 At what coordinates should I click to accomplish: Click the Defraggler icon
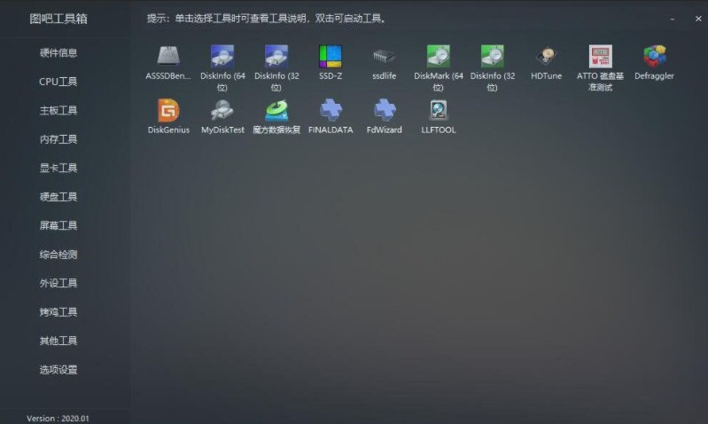coord(654,57)
